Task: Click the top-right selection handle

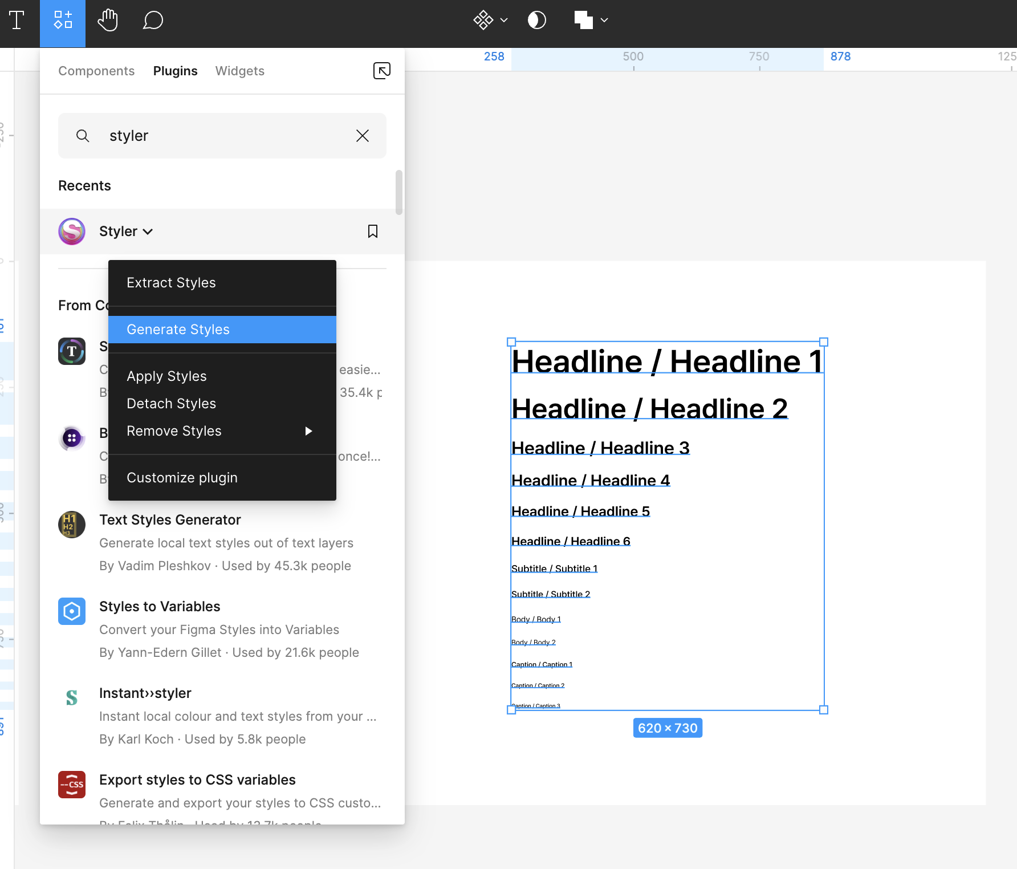Action: tap(824, 342)
